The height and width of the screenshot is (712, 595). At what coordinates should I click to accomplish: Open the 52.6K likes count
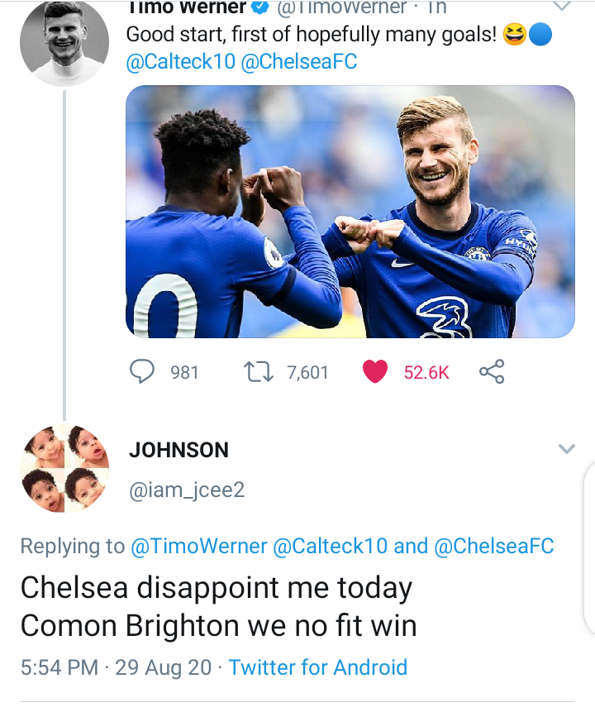coord(426,373)
